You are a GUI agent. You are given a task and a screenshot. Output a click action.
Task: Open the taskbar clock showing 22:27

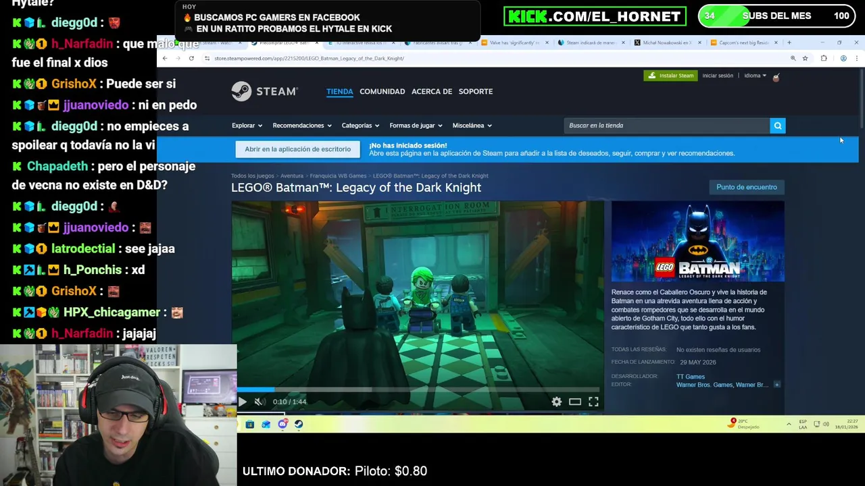tap(846, 424)
